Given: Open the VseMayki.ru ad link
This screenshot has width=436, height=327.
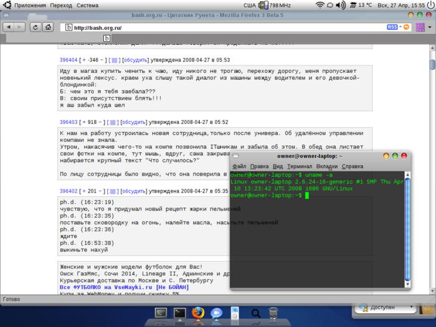Looking at the screenshot, I should click(x=125, y=287).
